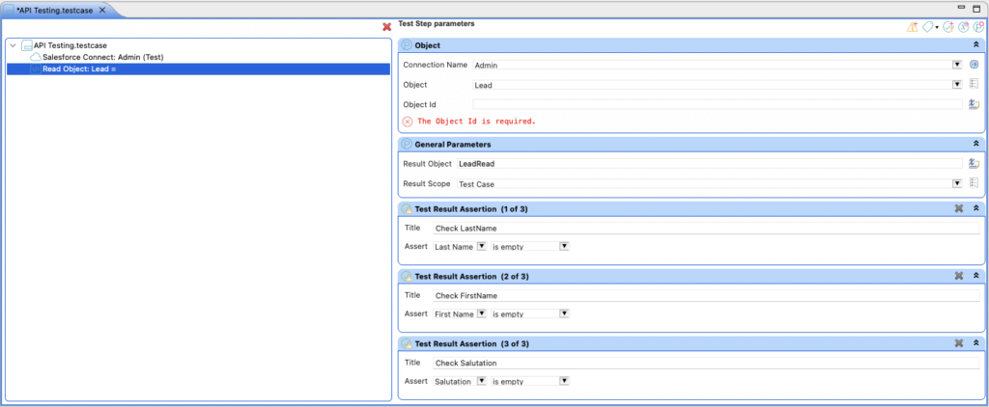Click 'The Object Id is required.' message
This screenshot has height=407, width=989.
(x=476, y=121)
